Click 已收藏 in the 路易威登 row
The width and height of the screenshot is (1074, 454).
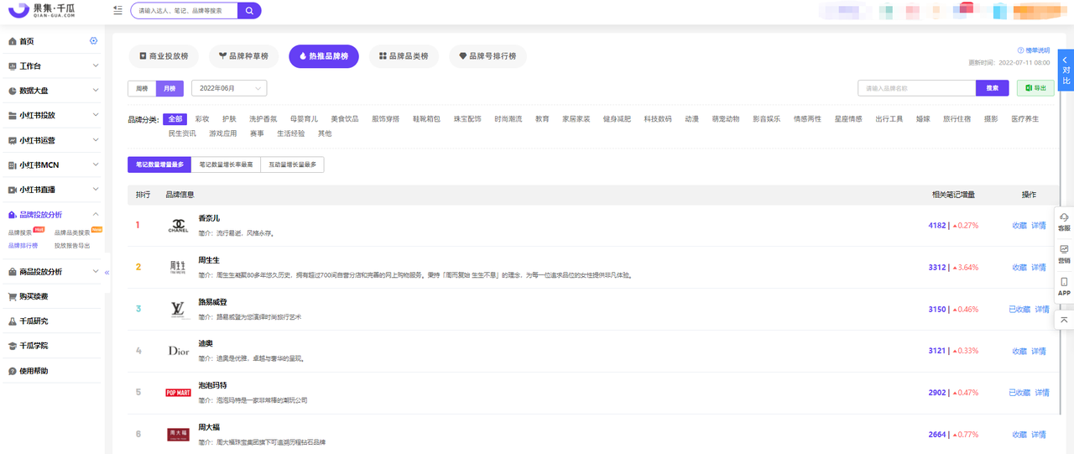(x=1019, y=310)
